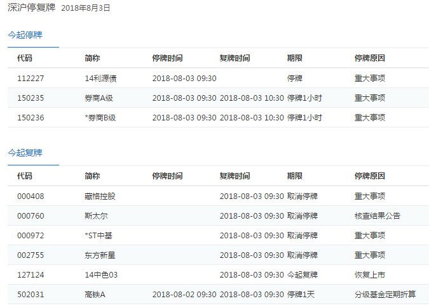Open the 藏格控股 stock name
The image size is (429, 308).
[100, 196]
